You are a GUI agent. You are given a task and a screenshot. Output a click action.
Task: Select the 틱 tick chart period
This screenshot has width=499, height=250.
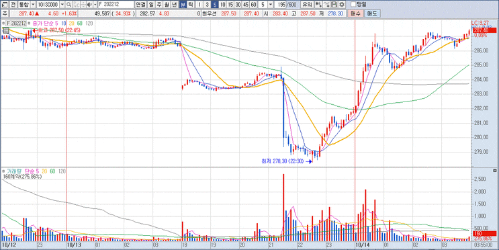(x=190, y=5)
